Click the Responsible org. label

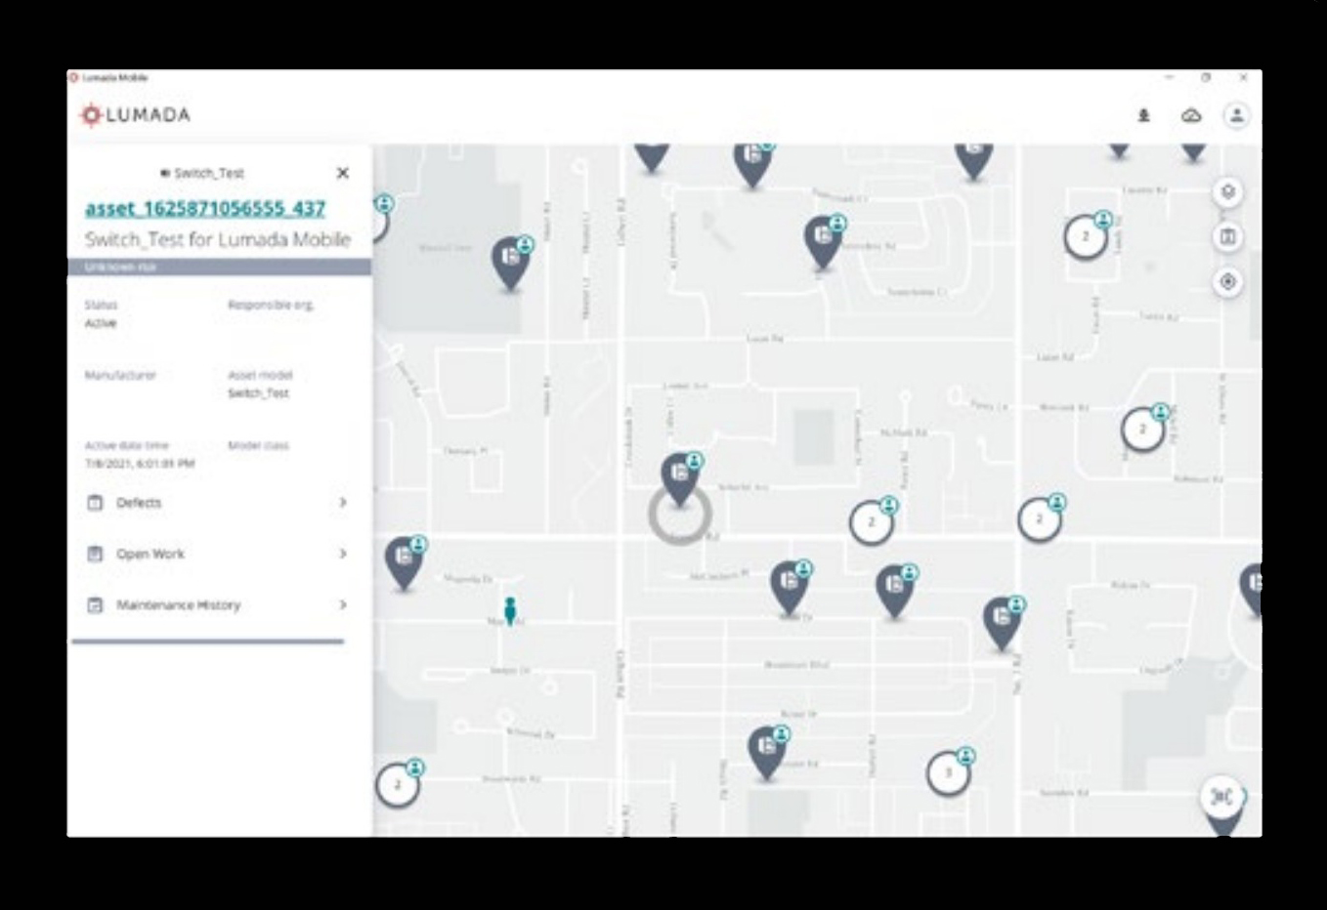coord(271,305)
